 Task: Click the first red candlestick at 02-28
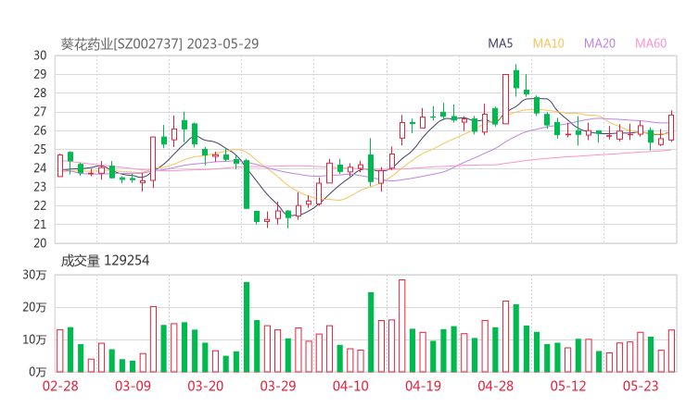point(60,166)
